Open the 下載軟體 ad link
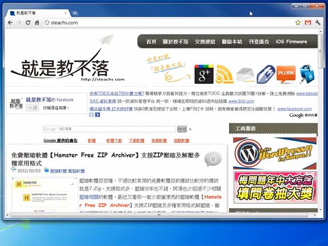Screen dimensions: 328x246 [137, 140]
